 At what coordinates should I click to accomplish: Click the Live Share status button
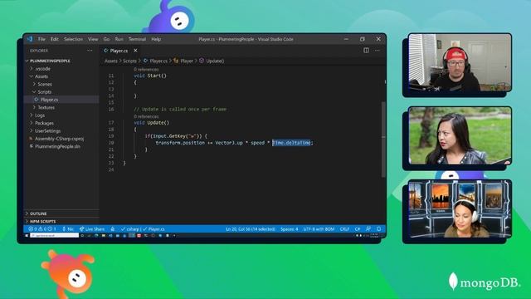92,229
